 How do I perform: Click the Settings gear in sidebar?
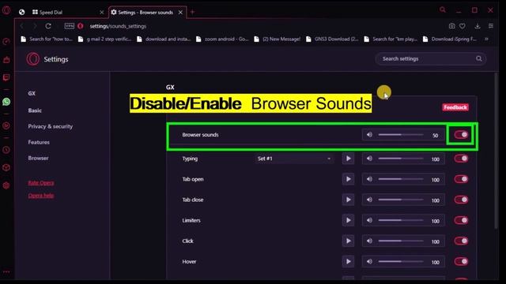6,185
